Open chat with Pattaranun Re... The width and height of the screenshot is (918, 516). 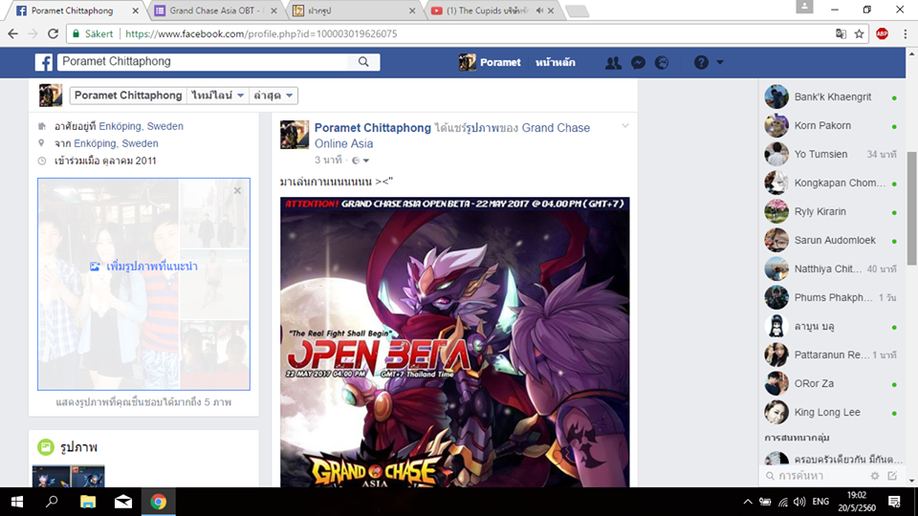click(831, 355)
